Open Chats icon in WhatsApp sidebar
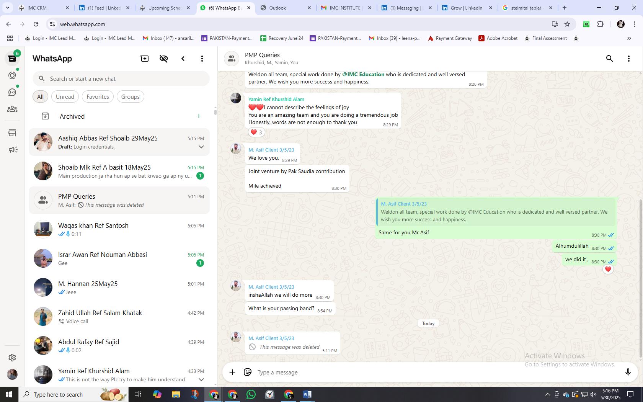This screenshot has height=402, width=643. point(12,58)
